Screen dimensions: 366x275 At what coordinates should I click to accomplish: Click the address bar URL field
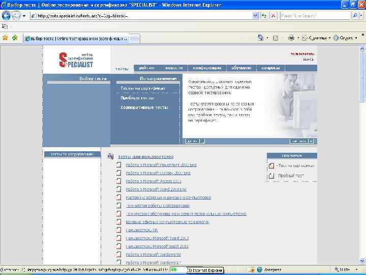[141, 16]
